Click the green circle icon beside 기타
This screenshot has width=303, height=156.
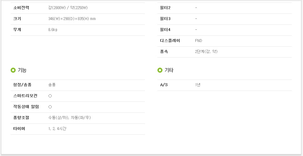(x=160, y=70)
